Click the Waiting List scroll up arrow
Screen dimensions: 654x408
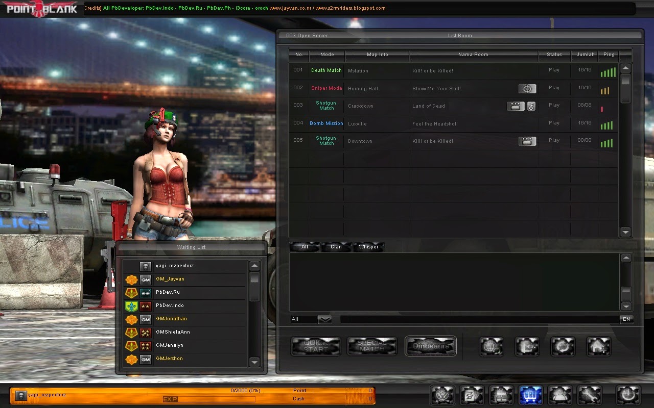[254, 266]
